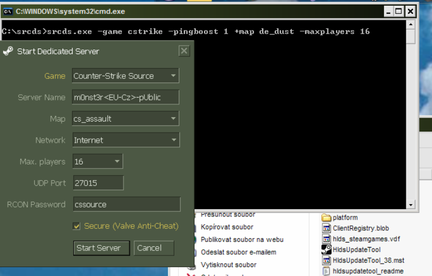Click cmd scrollbar down arrow
The image size is (432, 276).
[x=411, y=205]
